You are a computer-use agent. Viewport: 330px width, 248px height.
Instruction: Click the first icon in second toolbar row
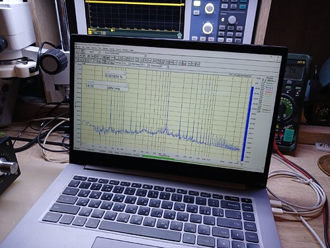pos(76,56)
